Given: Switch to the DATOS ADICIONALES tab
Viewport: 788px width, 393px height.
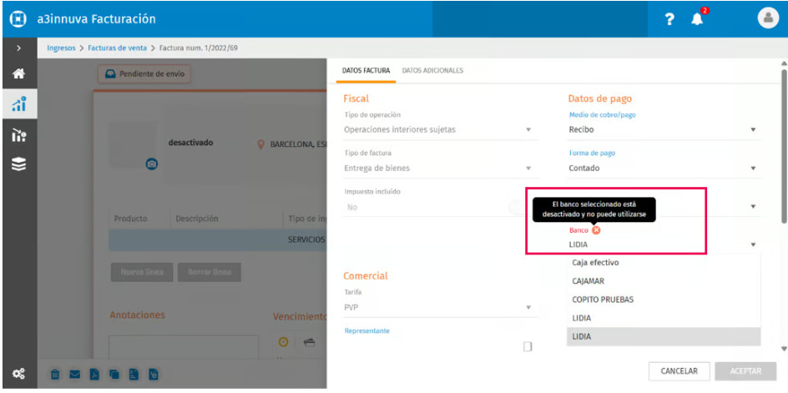Looking at the screenshot, I should 432,71.
